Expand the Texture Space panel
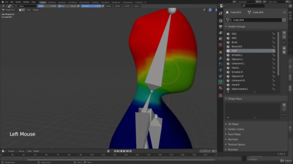This screenshot has height=164, width=293. 226,144
